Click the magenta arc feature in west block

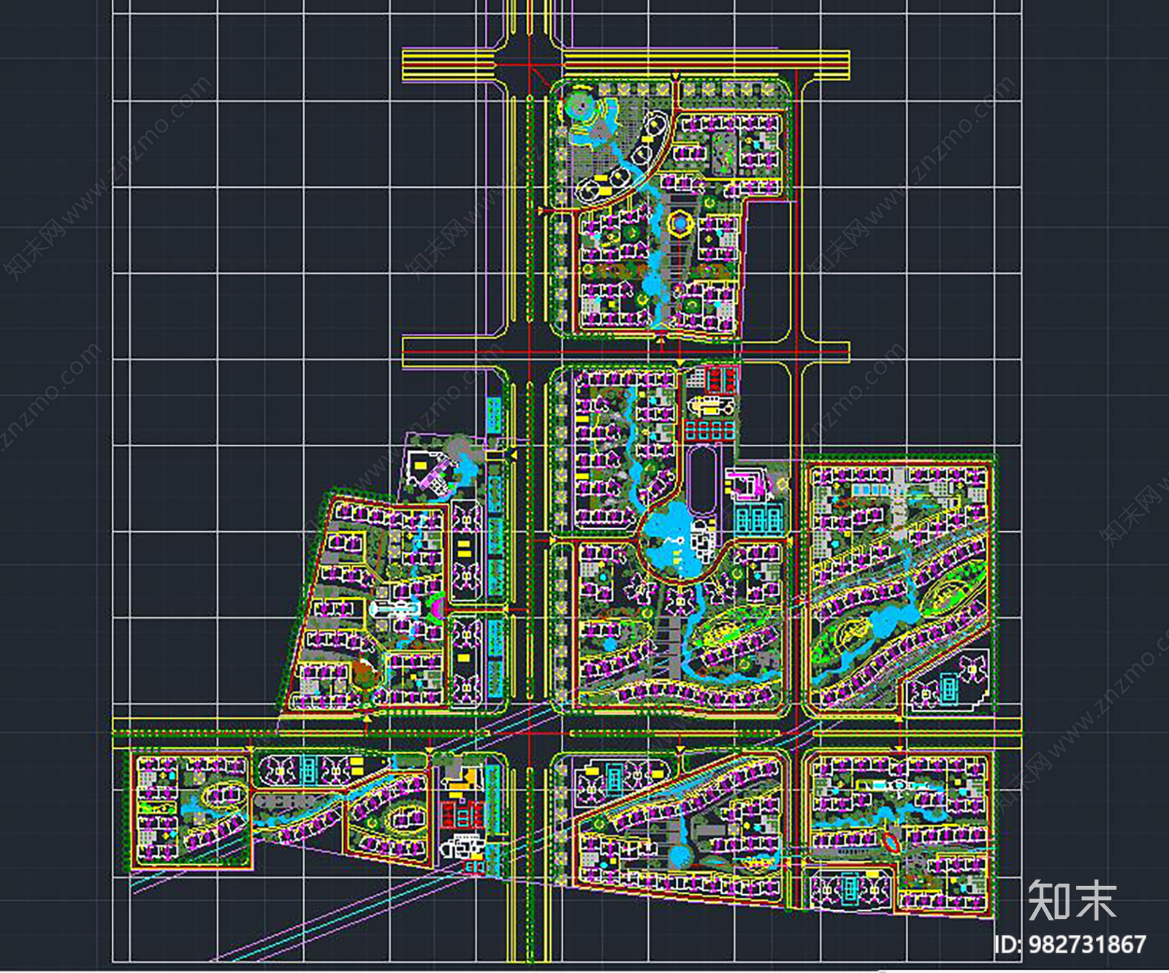tap(436, 608)
